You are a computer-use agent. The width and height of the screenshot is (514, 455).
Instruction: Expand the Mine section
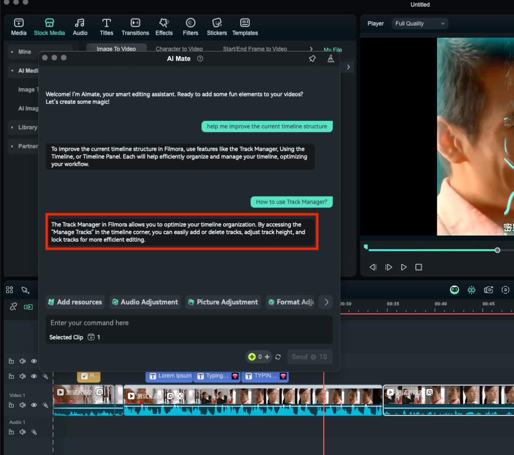tap(12, 52)
